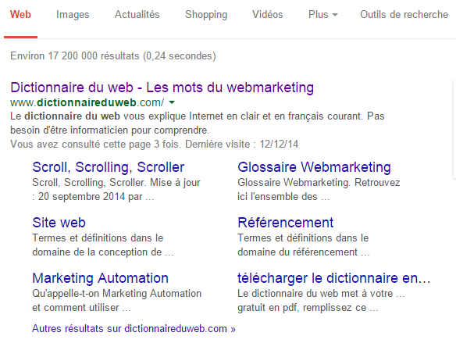Open the Marketing Automation sitelink

(x=100, y=278)
